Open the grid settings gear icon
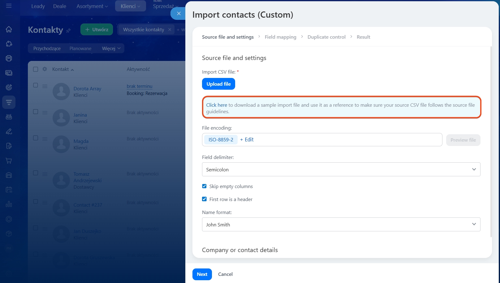This screenshot has width=500, height=283. point(45,69)
